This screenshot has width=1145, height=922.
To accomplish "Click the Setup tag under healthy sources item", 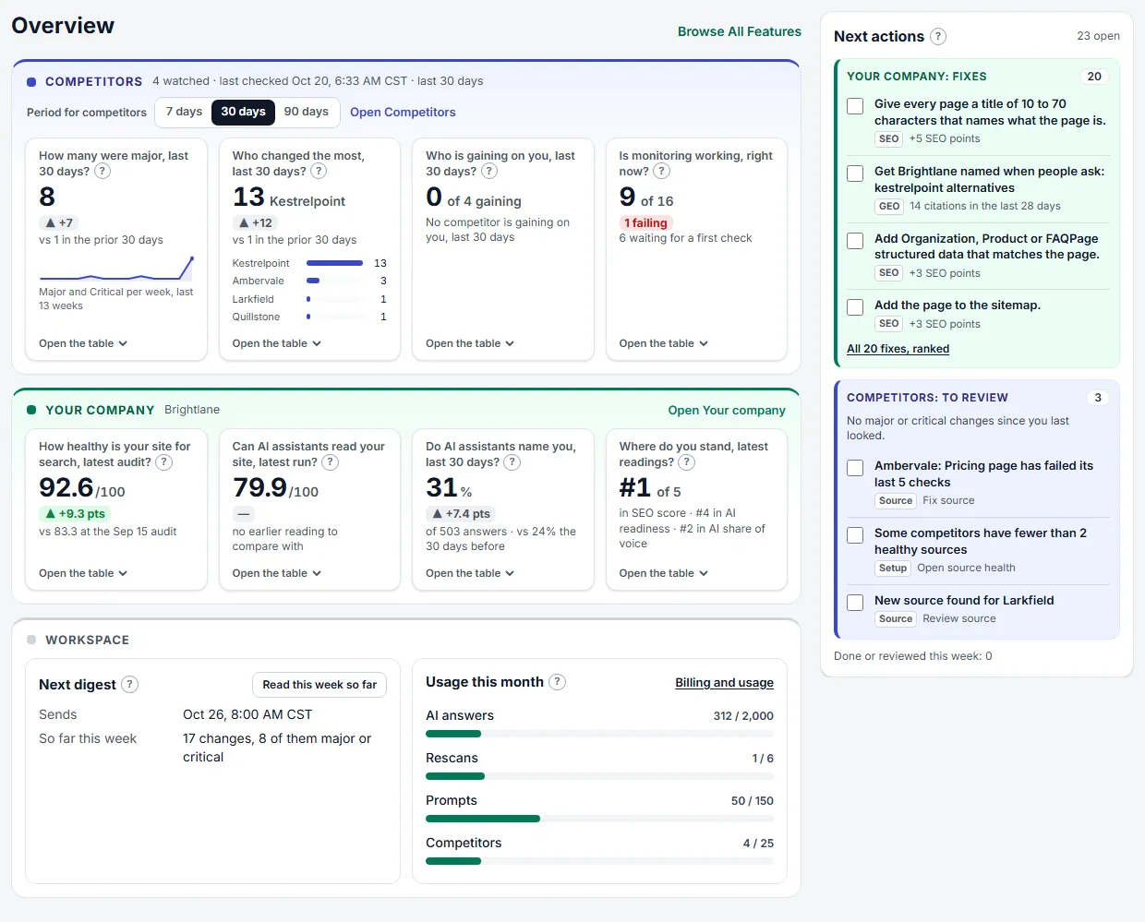I will coord(893,569).
